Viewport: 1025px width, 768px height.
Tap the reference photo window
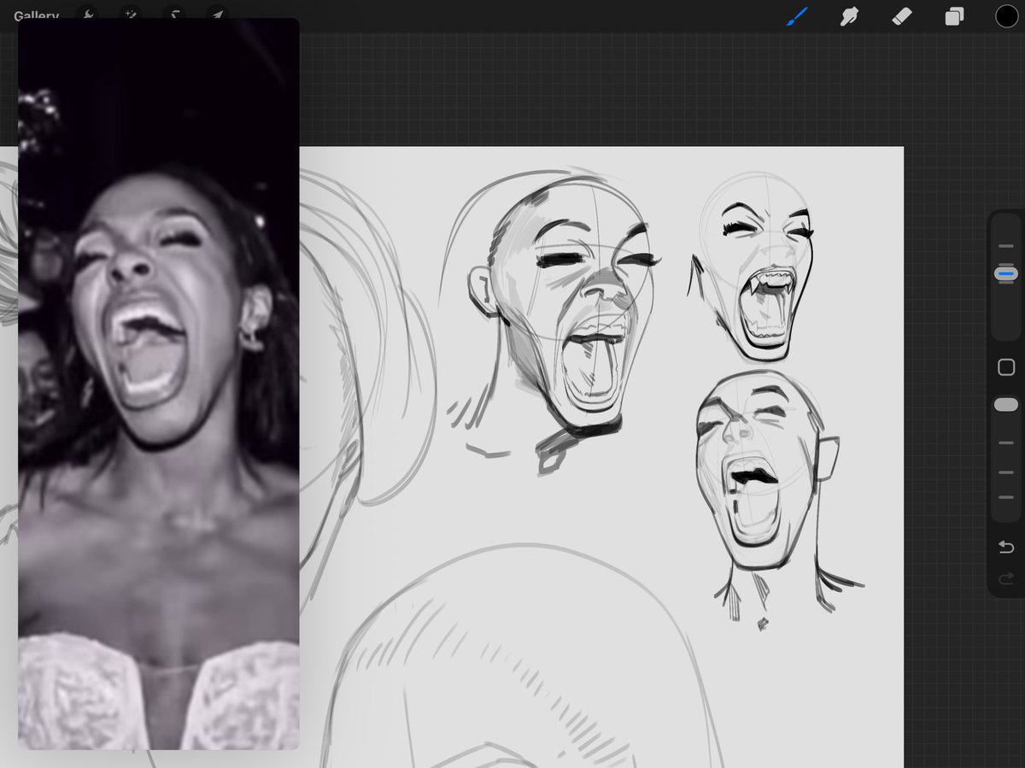click(x=159, y=384)
